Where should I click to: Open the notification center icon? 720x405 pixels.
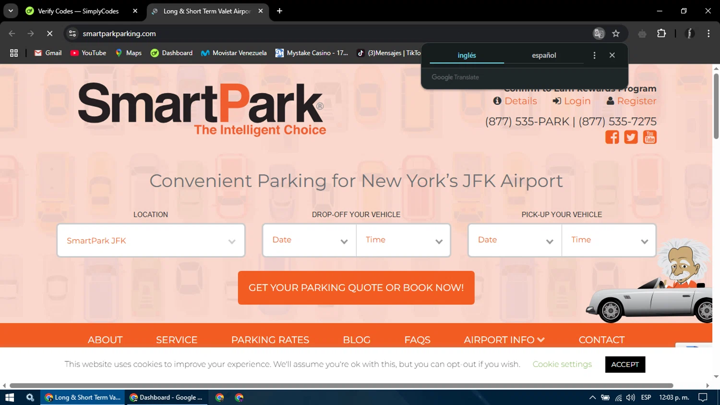pos(703,397)
